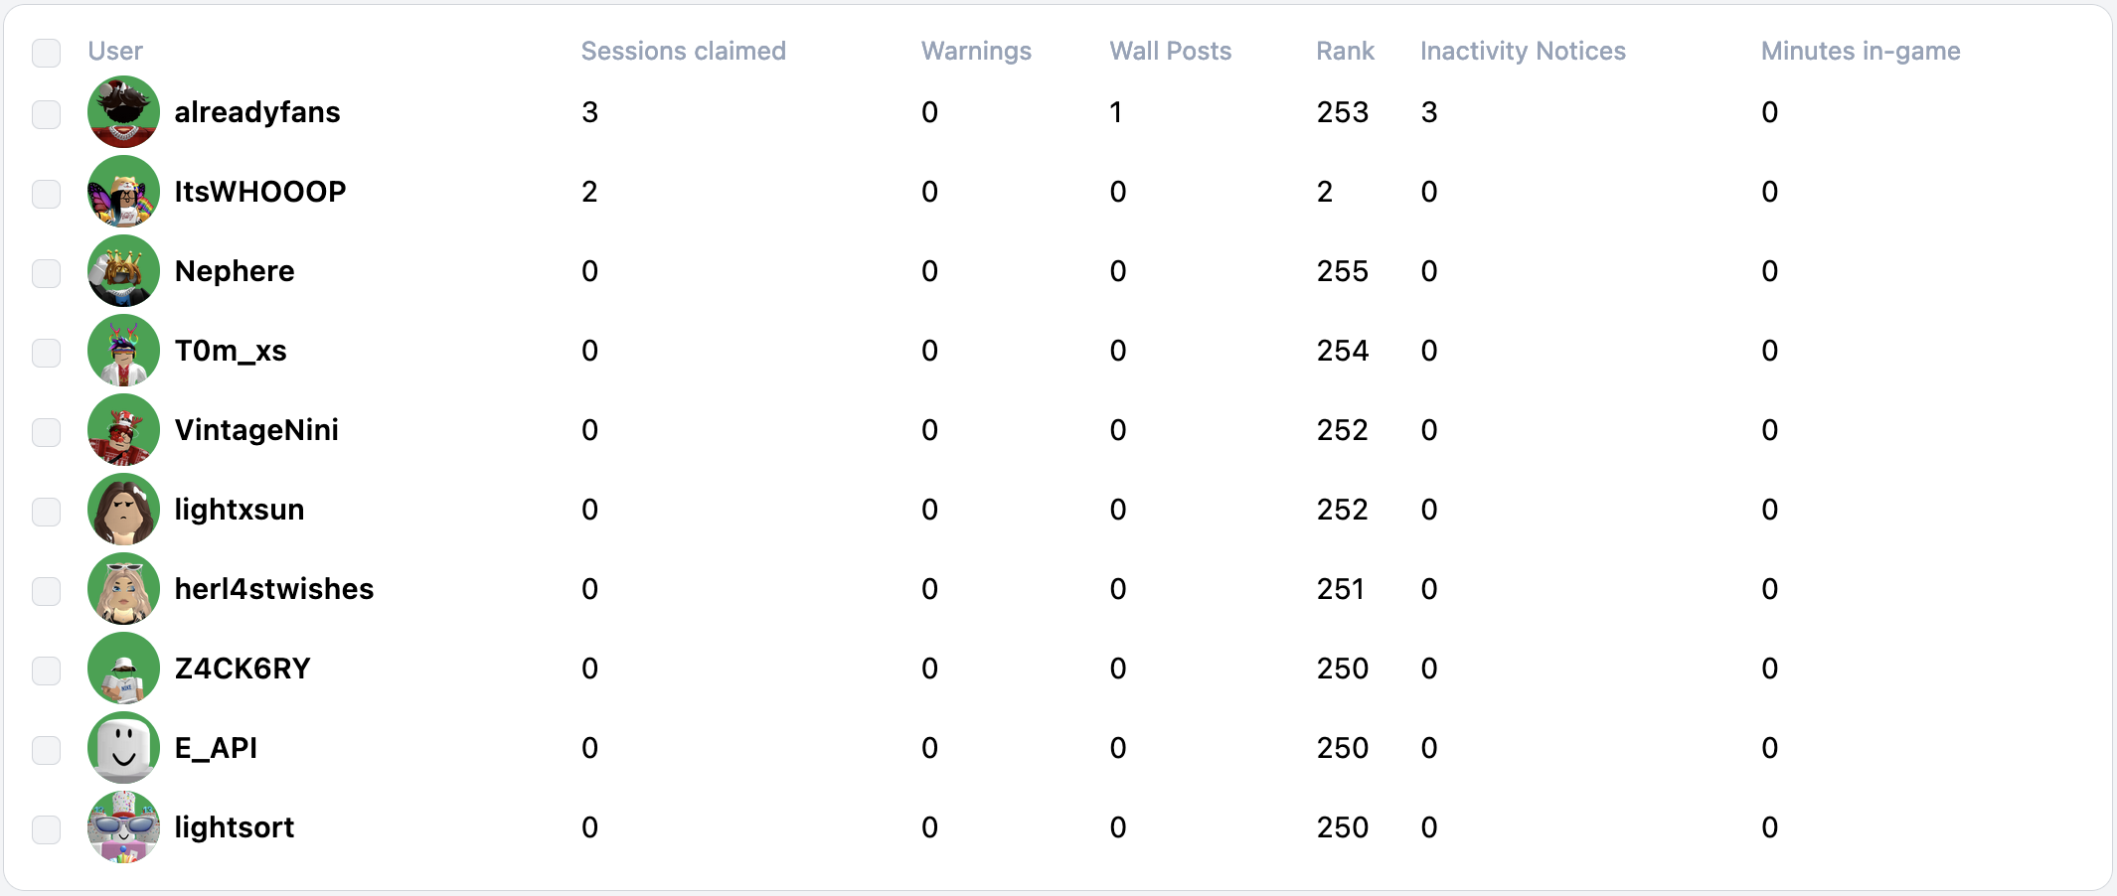Screen dimensions: 2117x896
Task: Click alreadyfans user avatar
Action: click(x=123, y=112)
